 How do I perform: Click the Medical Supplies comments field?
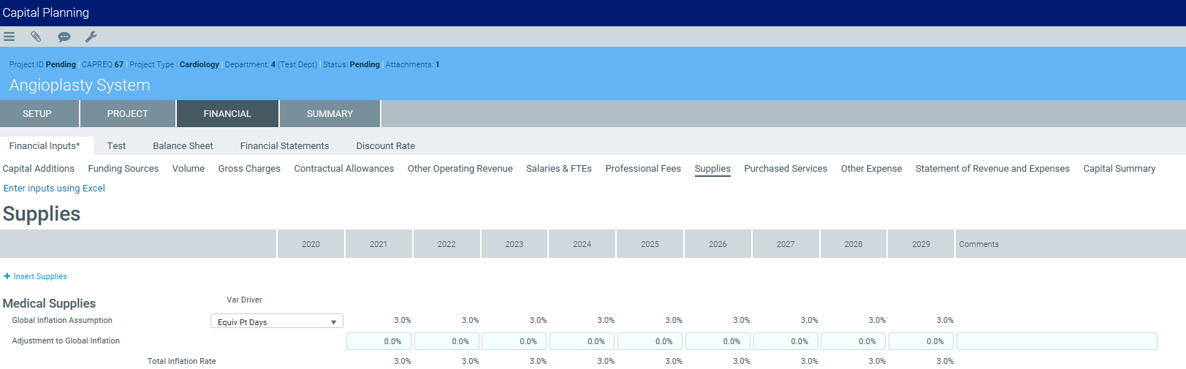point(1056,341)
